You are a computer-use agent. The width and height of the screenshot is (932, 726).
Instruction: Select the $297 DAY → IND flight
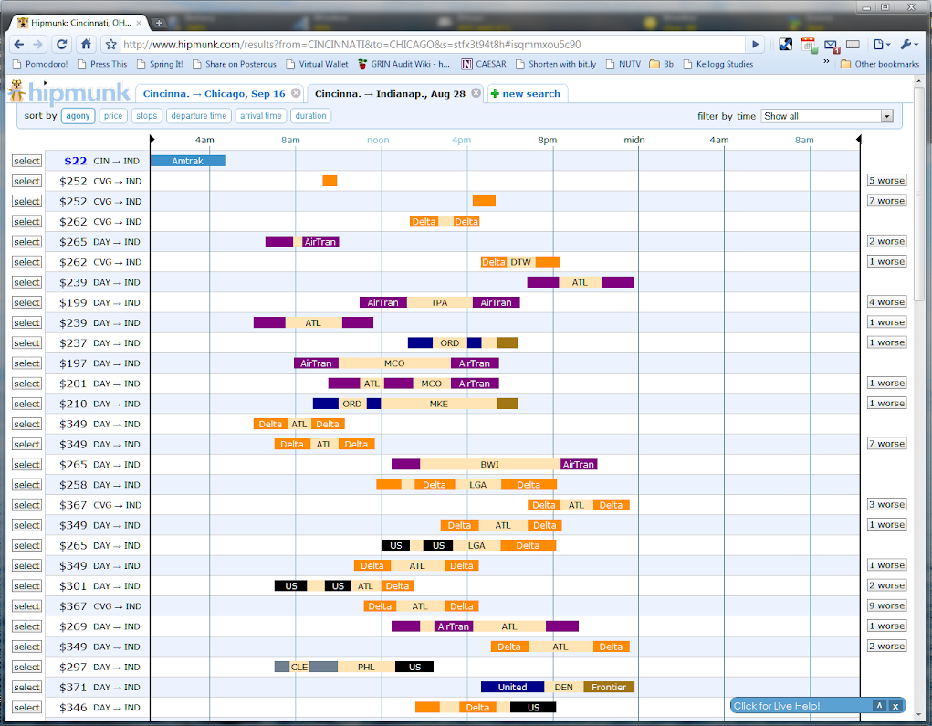[26, 668]
